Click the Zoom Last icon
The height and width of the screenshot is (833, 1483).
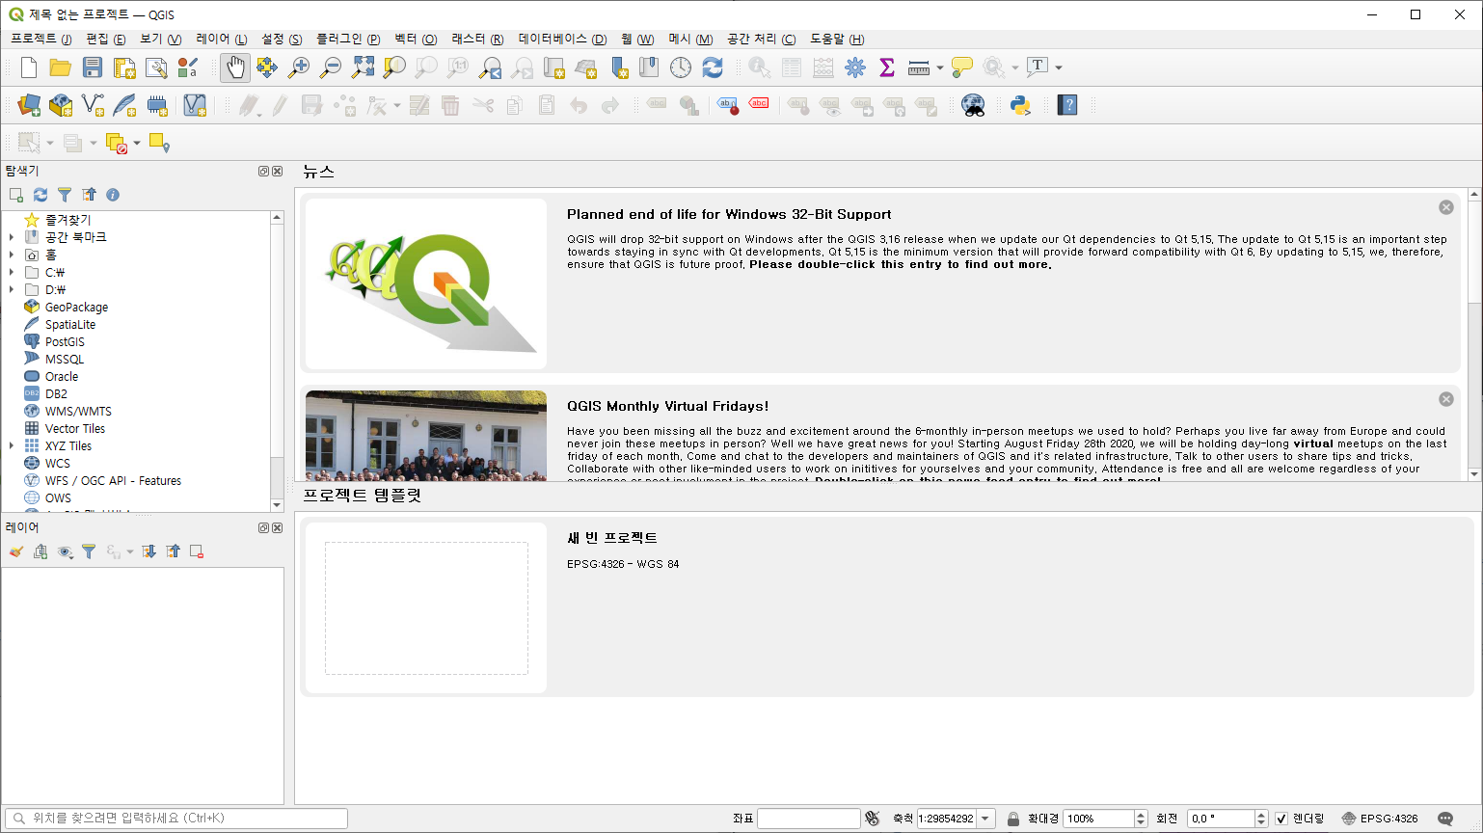pos(490,67)
